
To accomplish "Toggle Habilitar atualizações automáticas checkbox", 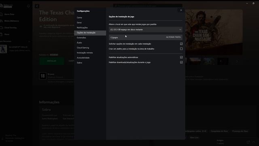I will (x=181, y=57).
